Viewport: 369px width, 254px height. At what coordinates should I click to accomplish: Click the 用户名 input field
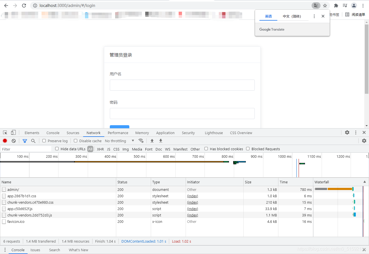point(182,85)
